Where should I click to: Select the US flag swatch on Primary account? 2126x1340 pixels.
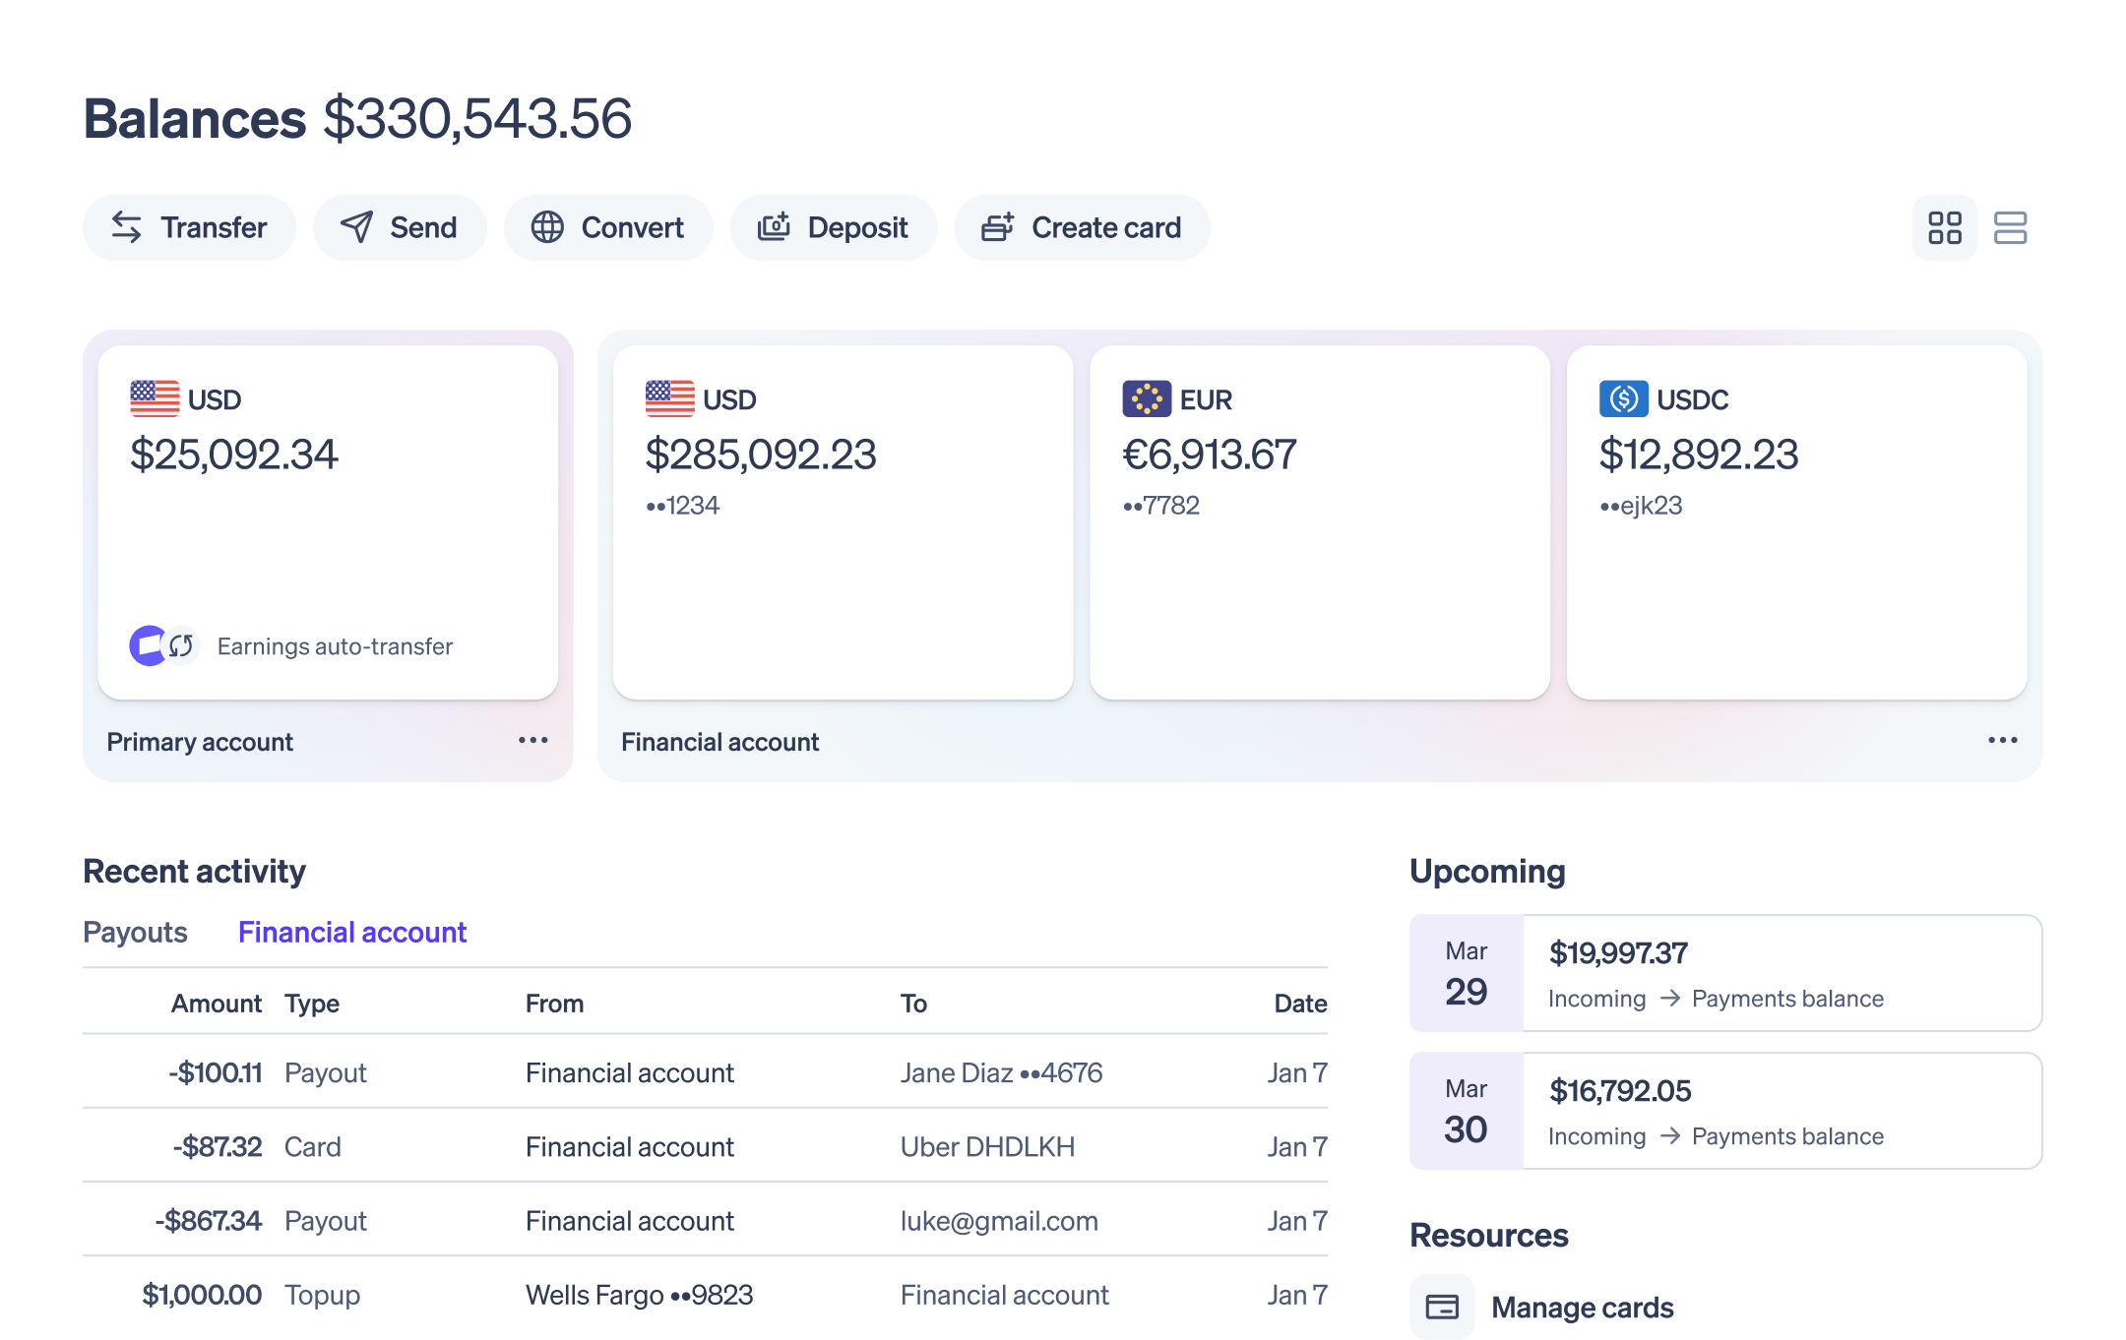pyautogui.click(x=154, y=398)
